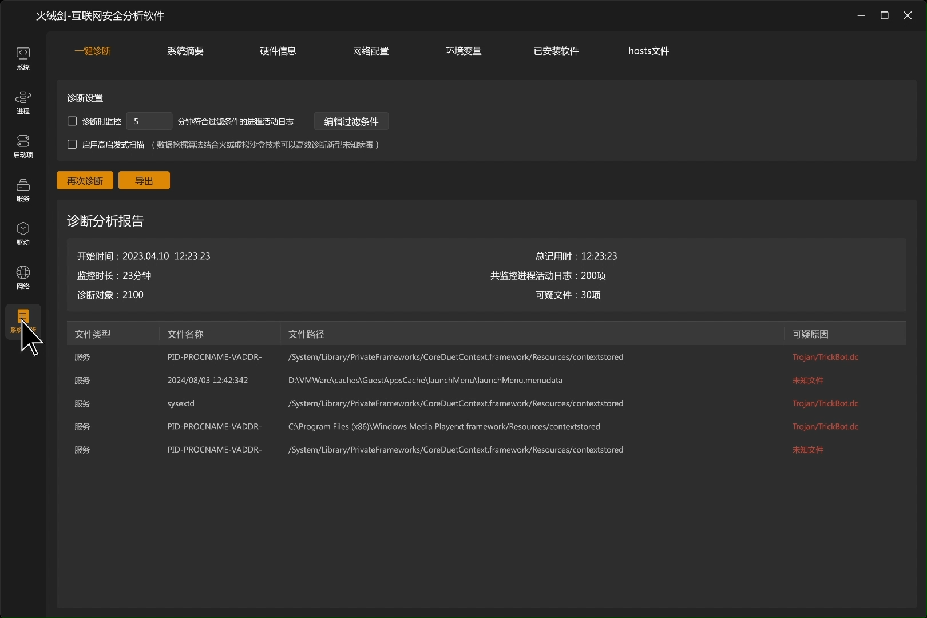Click the 导出 export button
The width and height of the screenshot is (927, 618).
[x=144, y=181]
